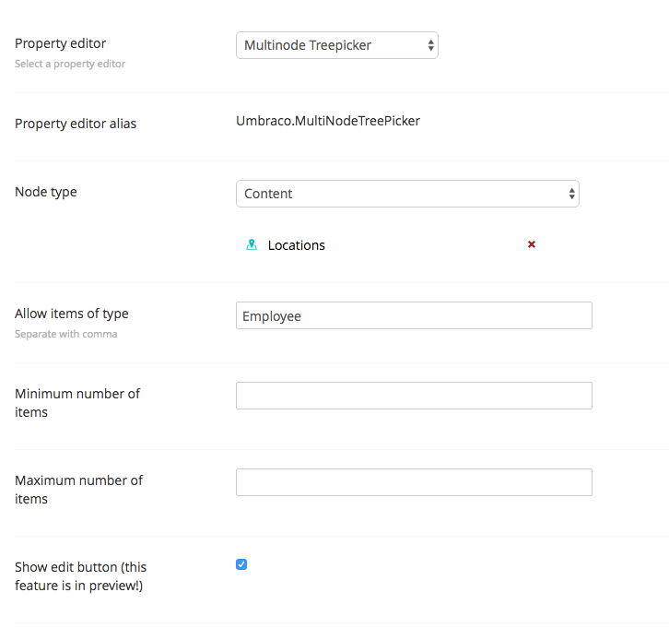This screenshot has width=669, height=628.
Task: Click the 'Node type' label
Action: click(x=46, y=192)
